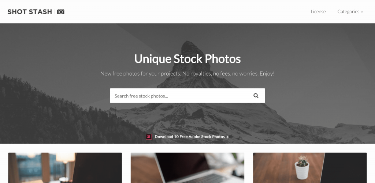Viewport: 375px width, 183px height.
Task: Click the laptop keyboard in middle photo
Action: (206, 179)
